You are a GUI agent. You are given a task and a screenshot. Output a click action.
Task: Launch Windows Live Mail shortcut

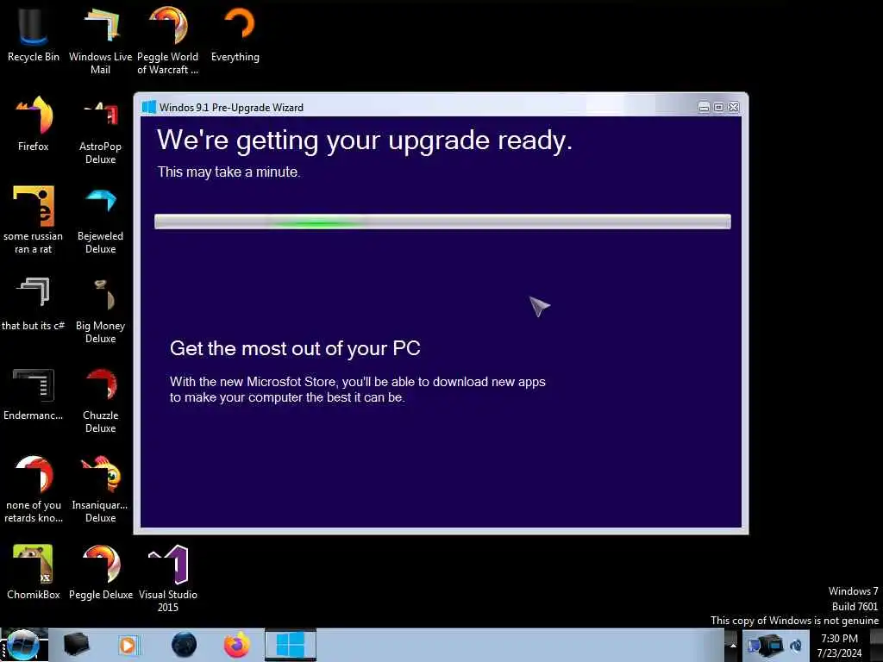click(x=100, y=40)
